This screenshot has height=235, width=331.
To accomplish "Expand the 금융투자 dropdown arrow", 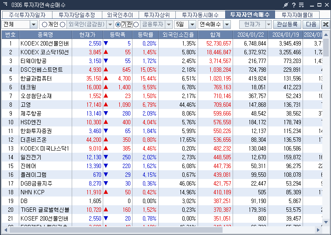I will tap(169, 25).
